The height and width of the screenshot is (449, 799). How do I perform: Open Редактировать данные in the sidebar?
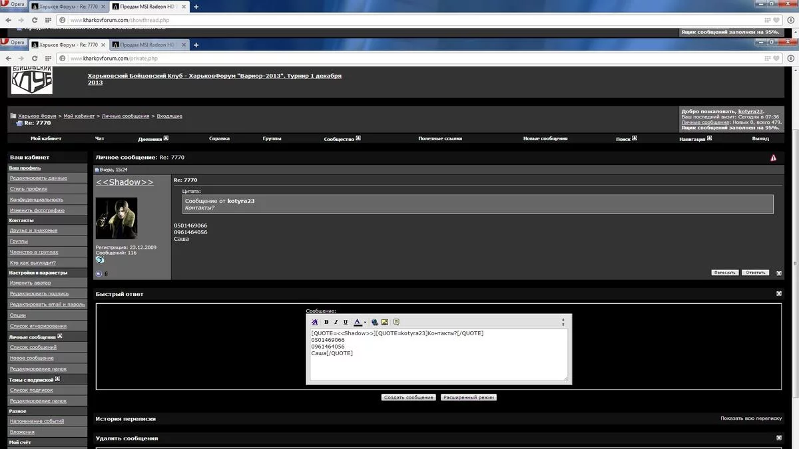tap(38, 178)
